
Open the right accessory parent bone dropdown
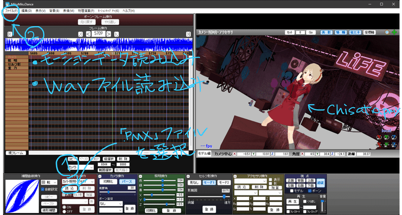click(270, 193)
